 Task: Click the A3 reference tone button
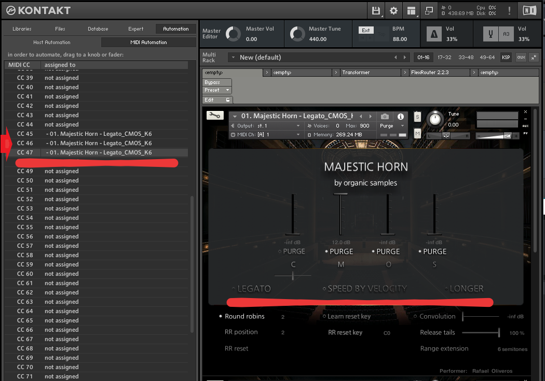pos(506,34)
